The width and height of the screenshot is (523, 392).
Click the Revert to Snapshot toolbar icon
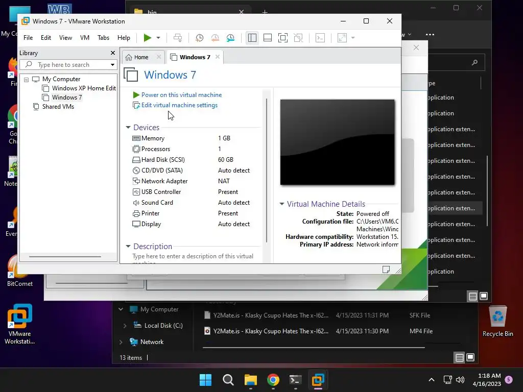tap(215, 38)
